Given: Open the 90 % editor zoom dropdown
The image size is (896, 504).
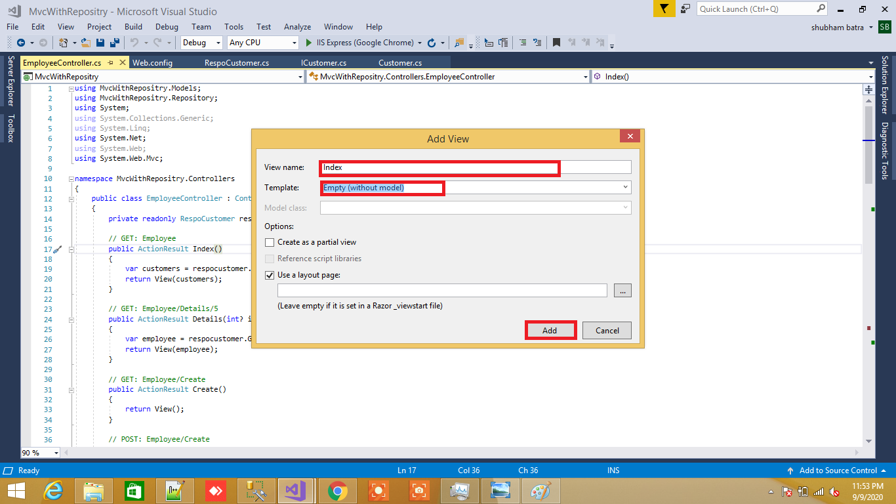Looking at the screenshot, I should point(55,453).
